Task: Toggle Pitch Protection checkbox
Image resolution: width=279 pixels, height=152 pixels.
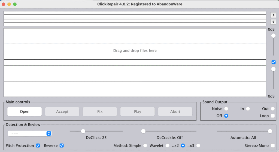Action: [x=38, y=145]
